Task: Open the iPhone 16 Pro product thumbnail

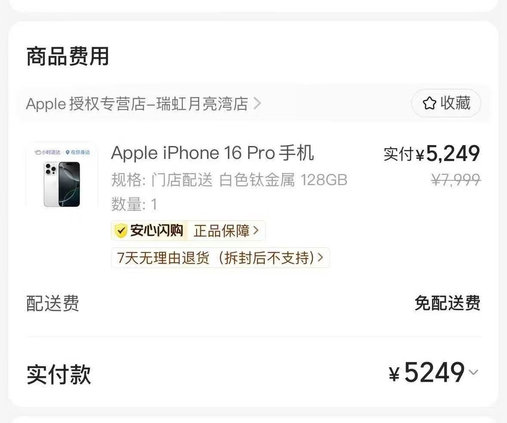Action: point(62,179)
